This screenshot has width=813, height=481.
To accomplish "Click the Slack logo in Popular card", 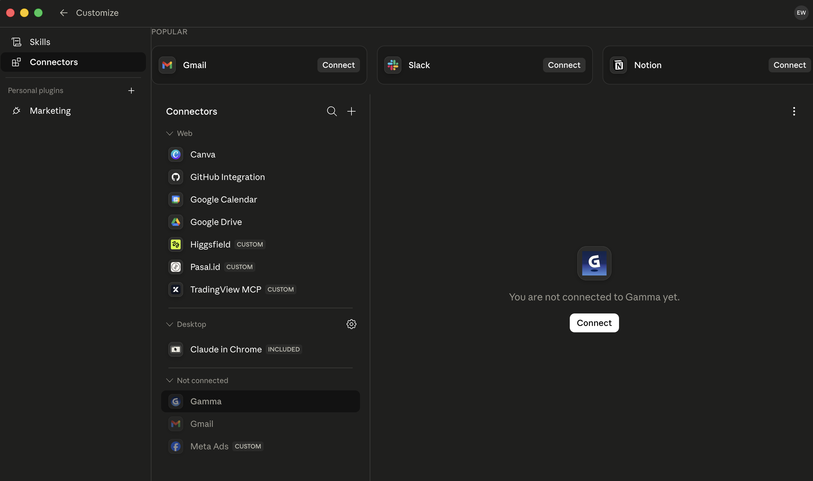I will coord(393,65).
